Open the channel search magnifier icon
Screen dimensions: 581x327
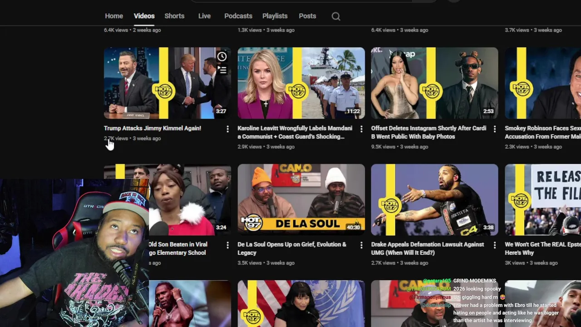click(336, 16)
